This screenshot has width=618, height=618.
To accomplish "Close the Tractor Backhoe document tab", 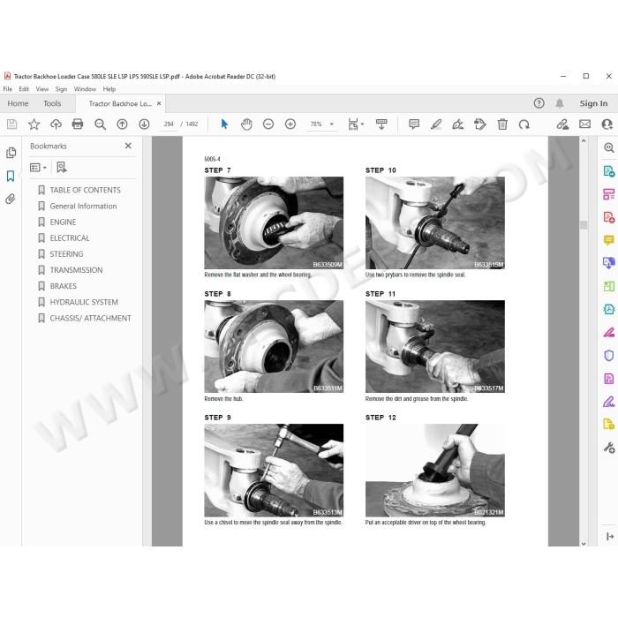I will click(159, 103).
